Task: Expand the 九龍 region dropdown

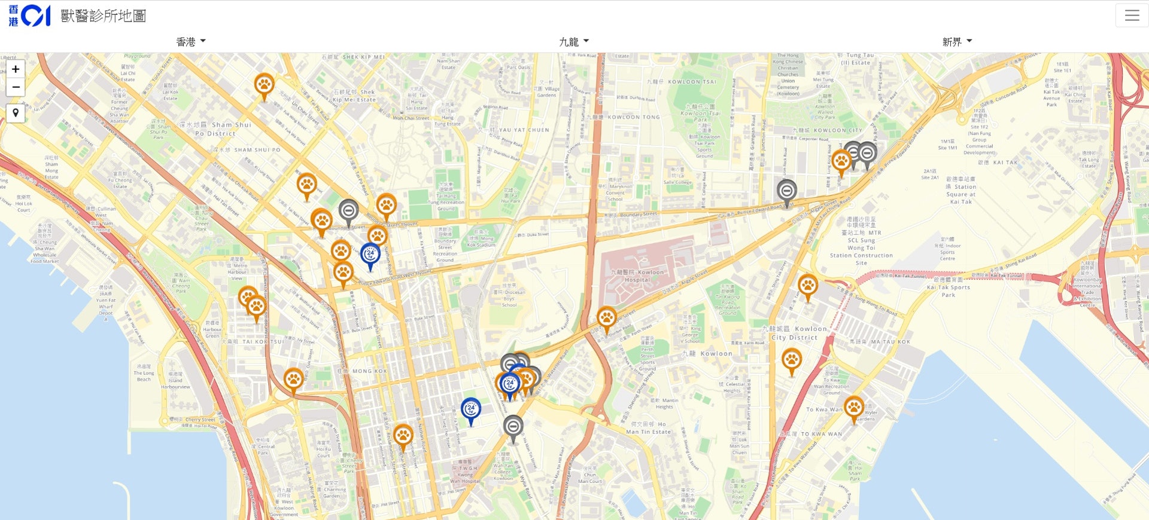Action: click(573, 42)
